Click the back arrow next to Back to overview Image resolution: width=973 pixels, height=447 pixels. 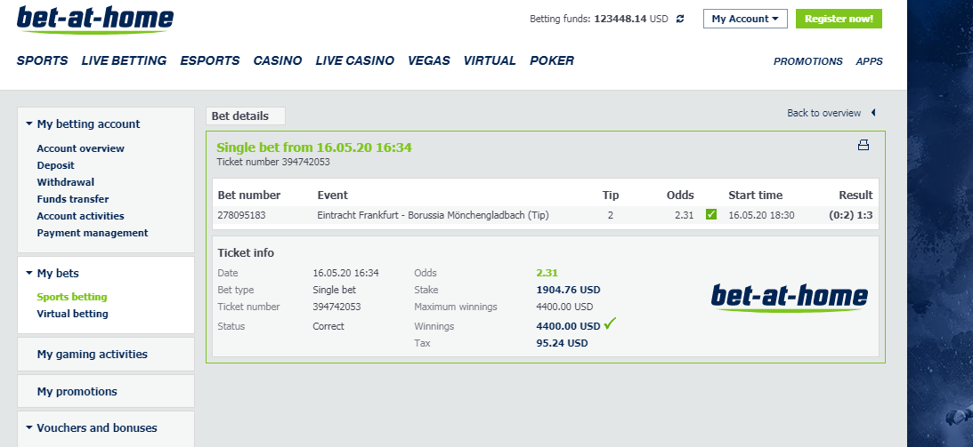pyautogui.click(x=873, y=113)
